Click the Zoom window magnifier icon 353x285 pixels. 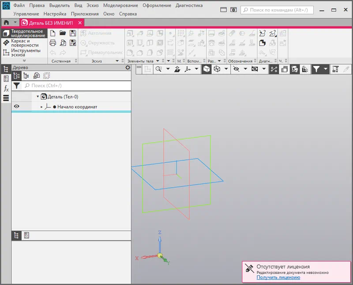click(158, 69)
